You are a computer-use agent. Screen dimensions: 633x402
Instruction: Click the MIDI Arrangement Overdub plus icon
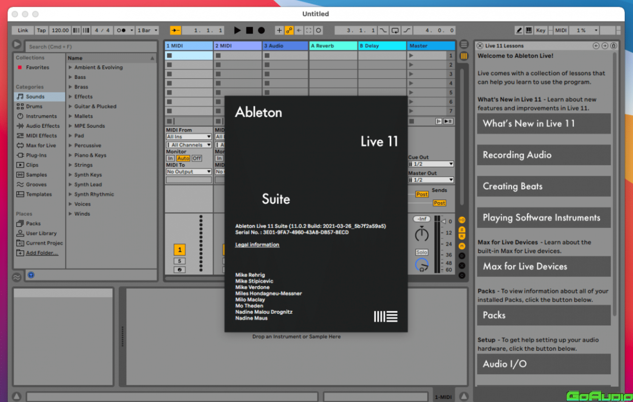click(279, 30)
